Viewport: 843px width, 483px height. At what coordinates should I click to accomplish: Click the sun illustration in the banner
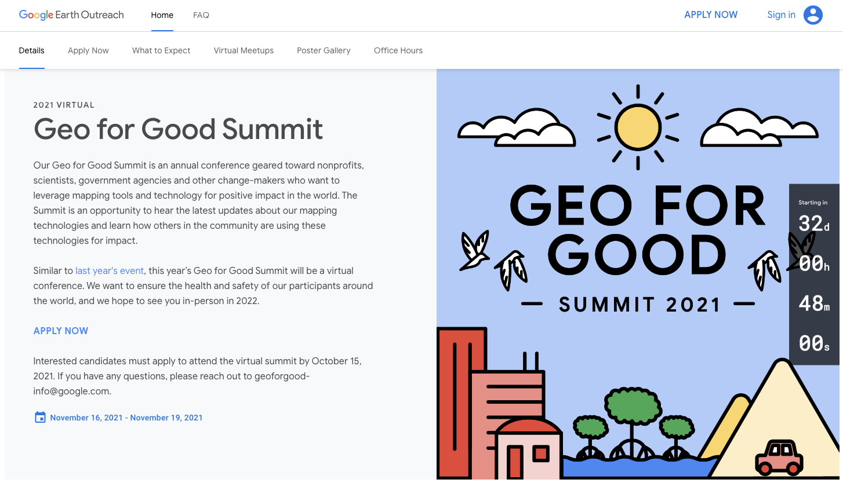coord(638,127)
